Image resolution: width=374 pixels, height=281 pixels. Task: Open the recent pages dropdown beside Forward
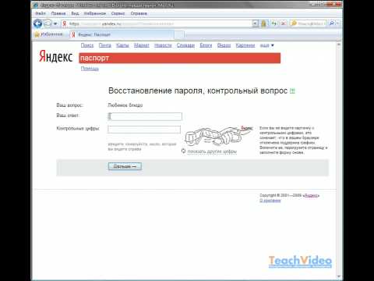pyautogui.click(x=55, y=24)
